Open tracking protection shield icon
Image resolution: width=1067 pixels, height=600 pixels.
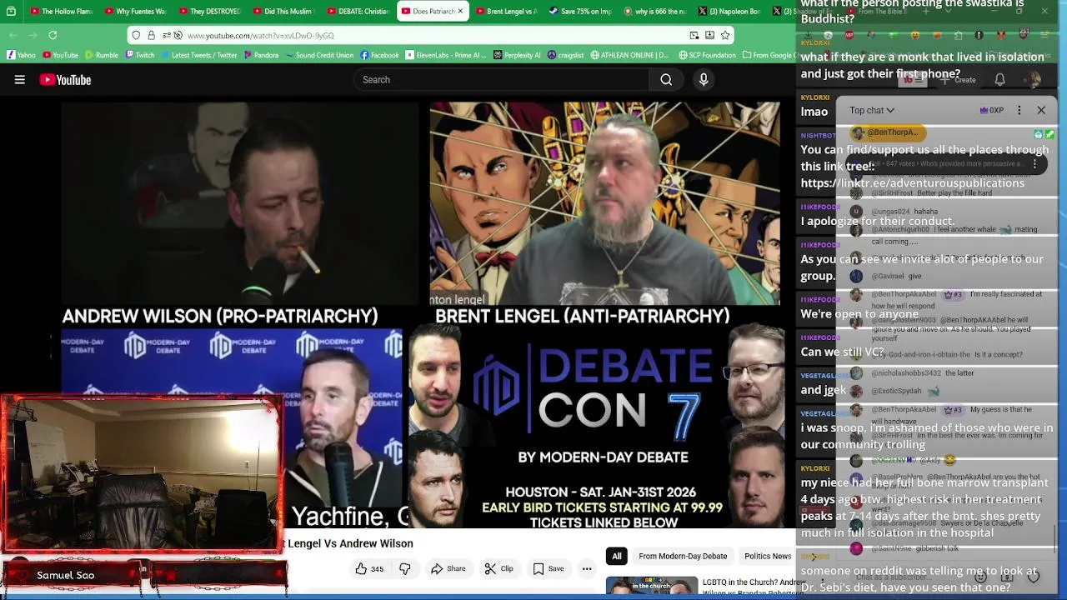pos(136,35)
